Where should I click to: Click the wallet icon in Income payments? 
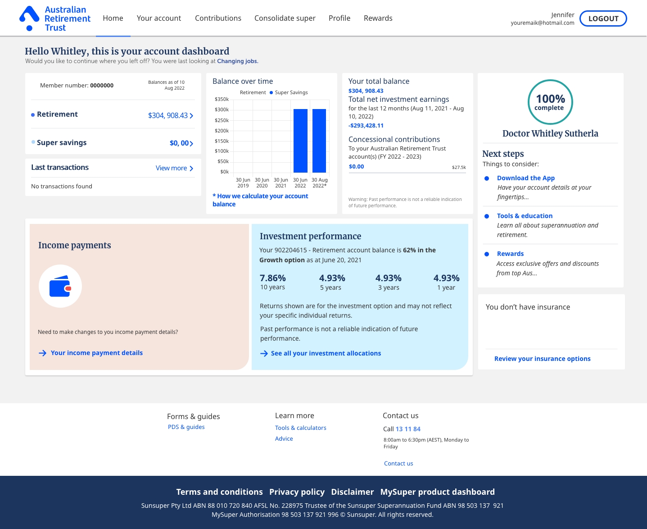60,286
